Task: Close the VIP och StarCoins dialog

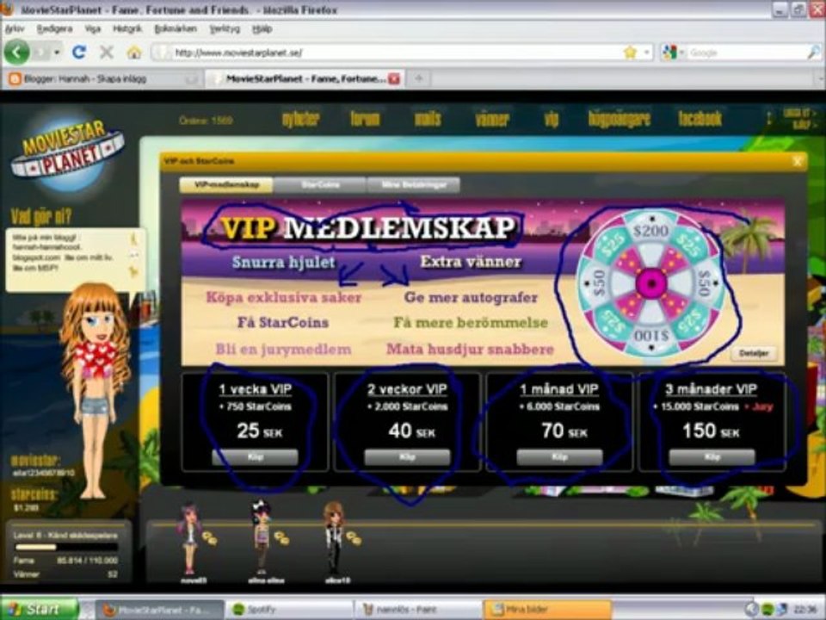Action: click(x=797, y=162)
